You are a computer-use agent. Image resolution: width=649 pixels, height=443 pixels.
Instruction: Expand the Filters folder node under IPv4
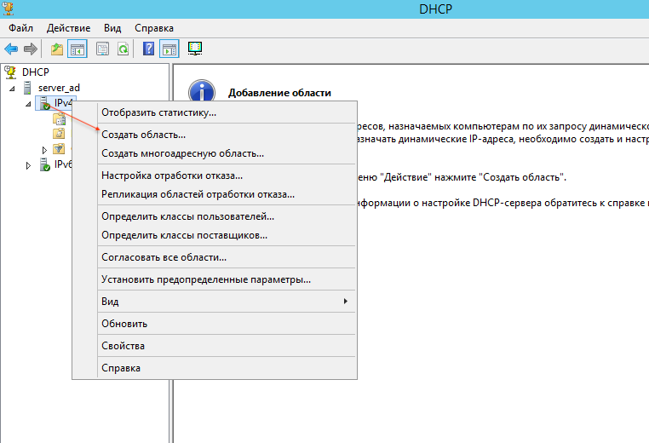[x=44, y=150]
